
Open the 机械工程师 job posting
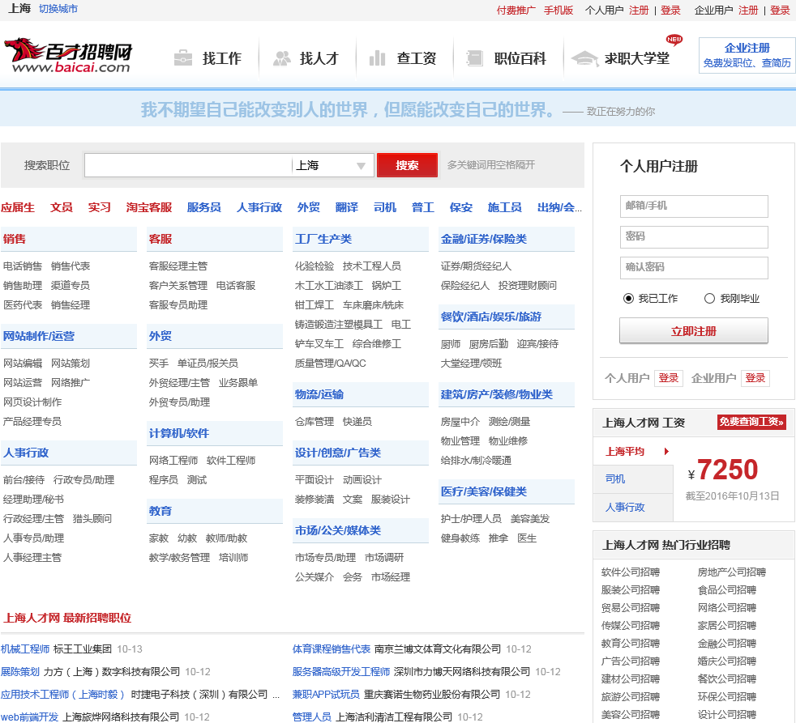[x=25, y=649]
